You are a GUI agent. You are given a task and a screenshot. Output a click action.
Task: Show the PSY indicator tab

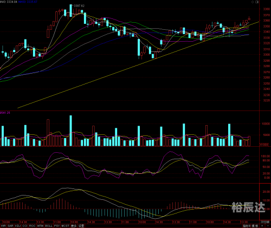click(x=57, y=226)
